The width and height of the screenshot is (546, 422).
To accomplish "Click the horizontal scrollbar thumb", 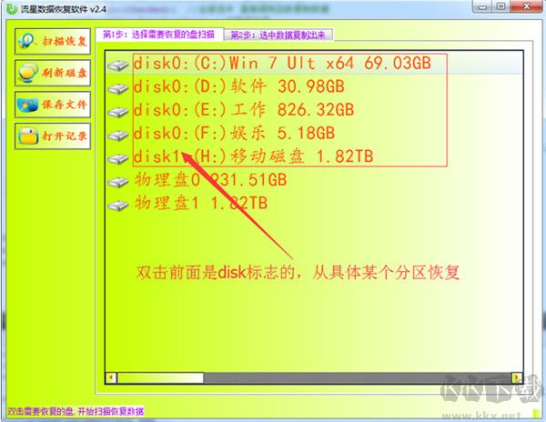I will 160,377.
